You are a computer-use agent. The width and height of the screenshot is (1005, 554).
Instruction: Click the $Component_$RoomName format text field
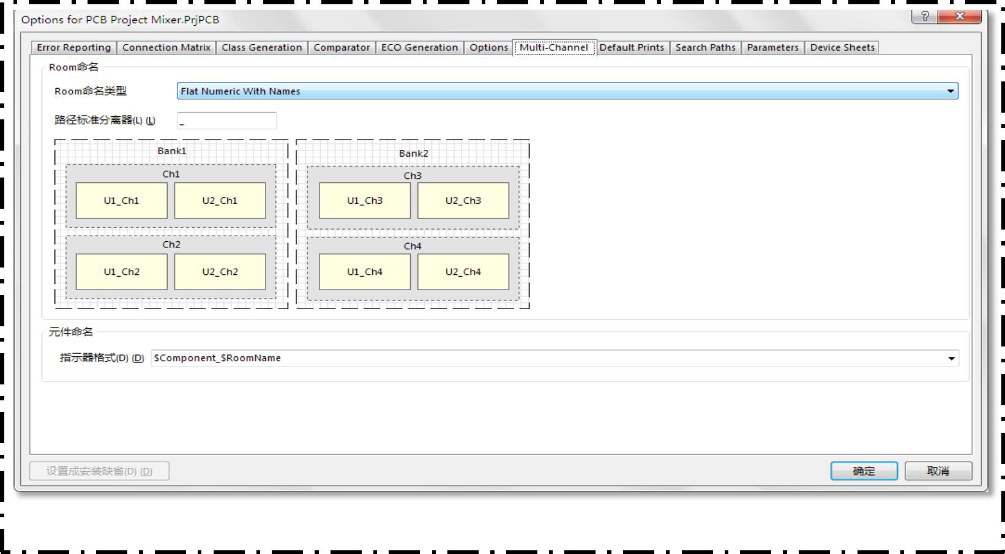545,359
